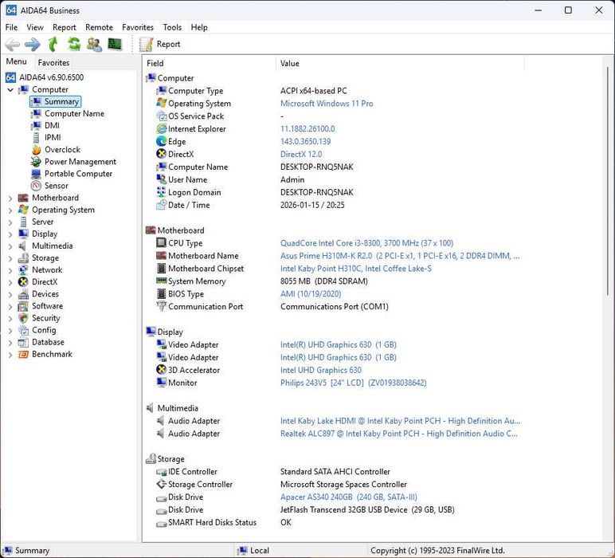Open the Tools menu
Viewport: 615px width, 558px height.
tap(172, 27)
